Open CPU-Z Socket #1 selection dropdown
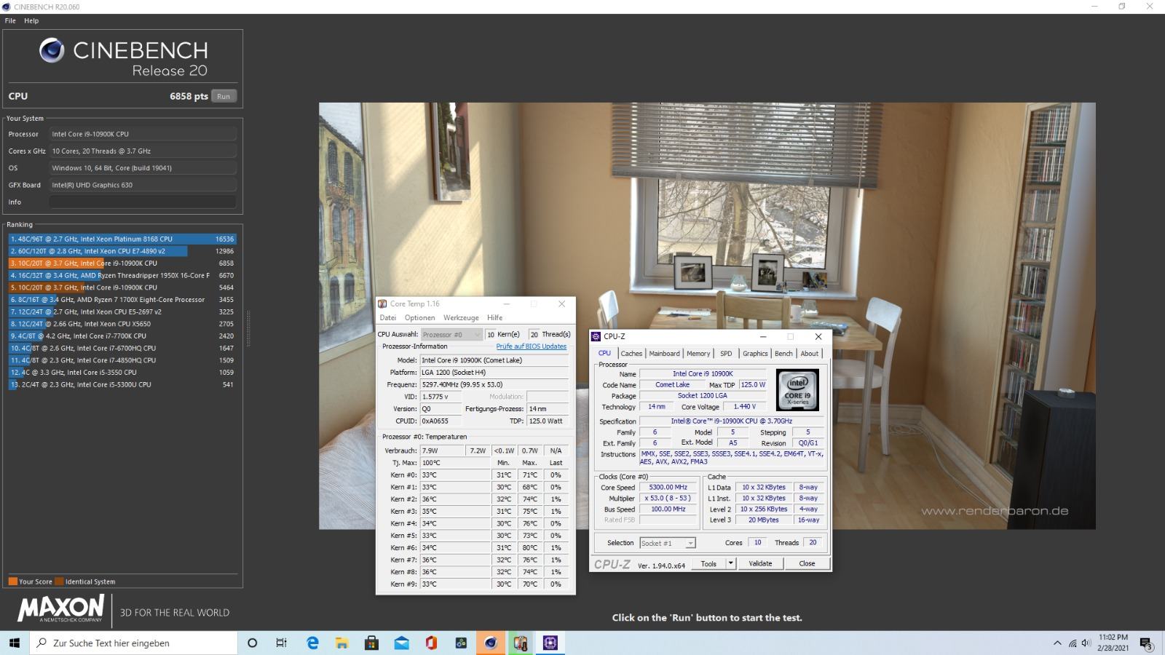The image size is (1165, 655). [x=668, y=543]
